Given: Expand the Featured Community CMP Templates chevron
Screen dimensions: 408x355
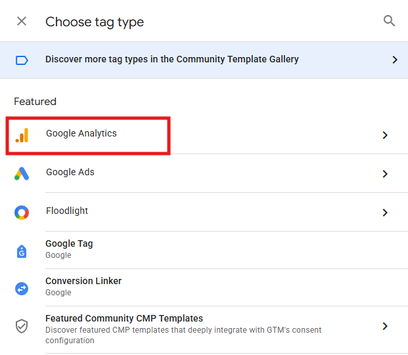Looking at the screenshot, I should (385, 326).
